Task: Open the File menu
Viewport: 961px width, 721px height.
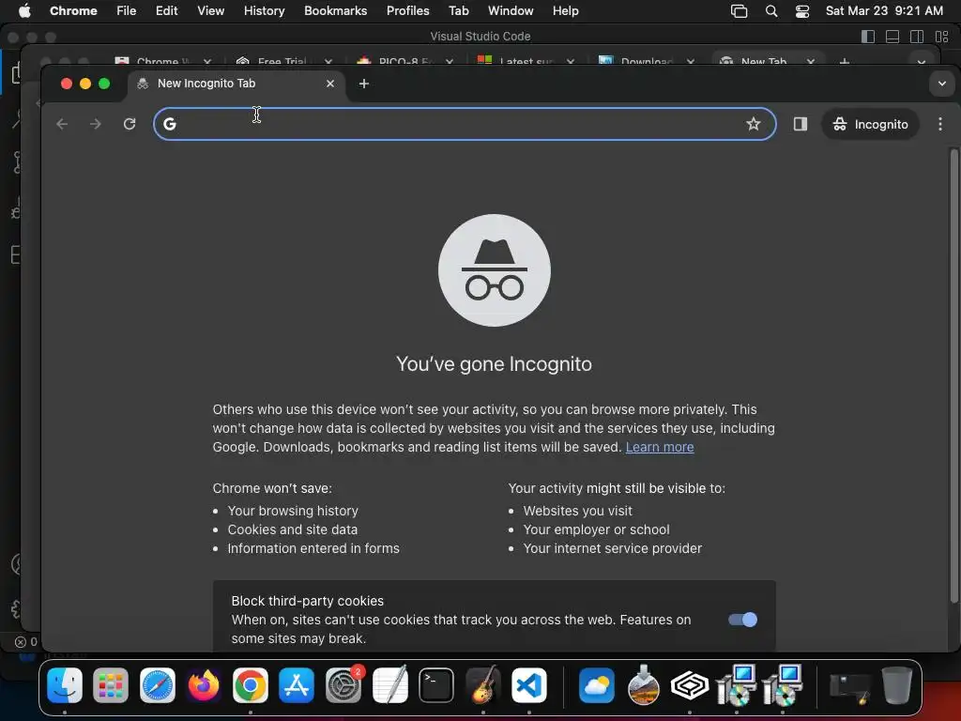Action: point(127,11)
